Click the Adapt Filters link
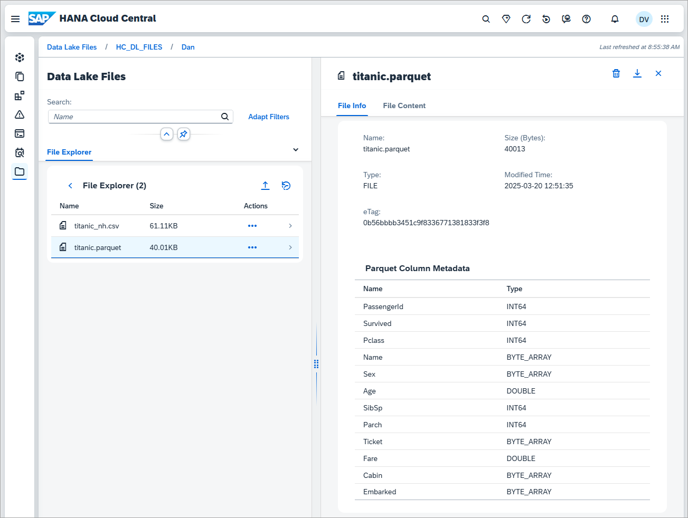This screenshot has width=688, height=518. point(269,117)
